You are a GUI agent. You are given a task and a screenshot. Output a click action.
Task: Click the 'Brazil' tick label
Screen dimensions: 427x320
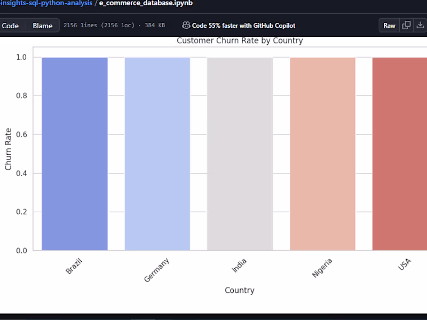(x=74, y=265)
